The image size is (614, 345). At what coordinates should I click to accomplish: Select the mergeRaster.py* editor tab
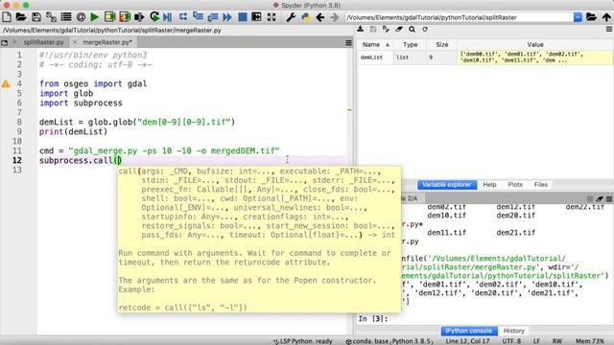tap(107, 42)
